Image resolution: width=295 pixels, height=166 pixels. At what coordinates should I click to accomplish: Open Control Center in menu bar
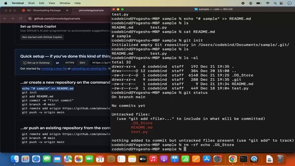click(x=281, y=3)
